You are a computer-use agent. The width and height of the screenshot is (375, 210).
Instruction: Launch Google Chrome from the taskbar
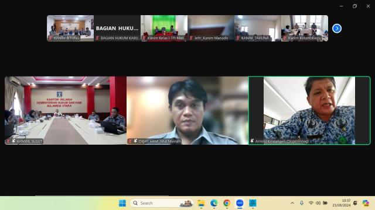click(x=227, y=203)
